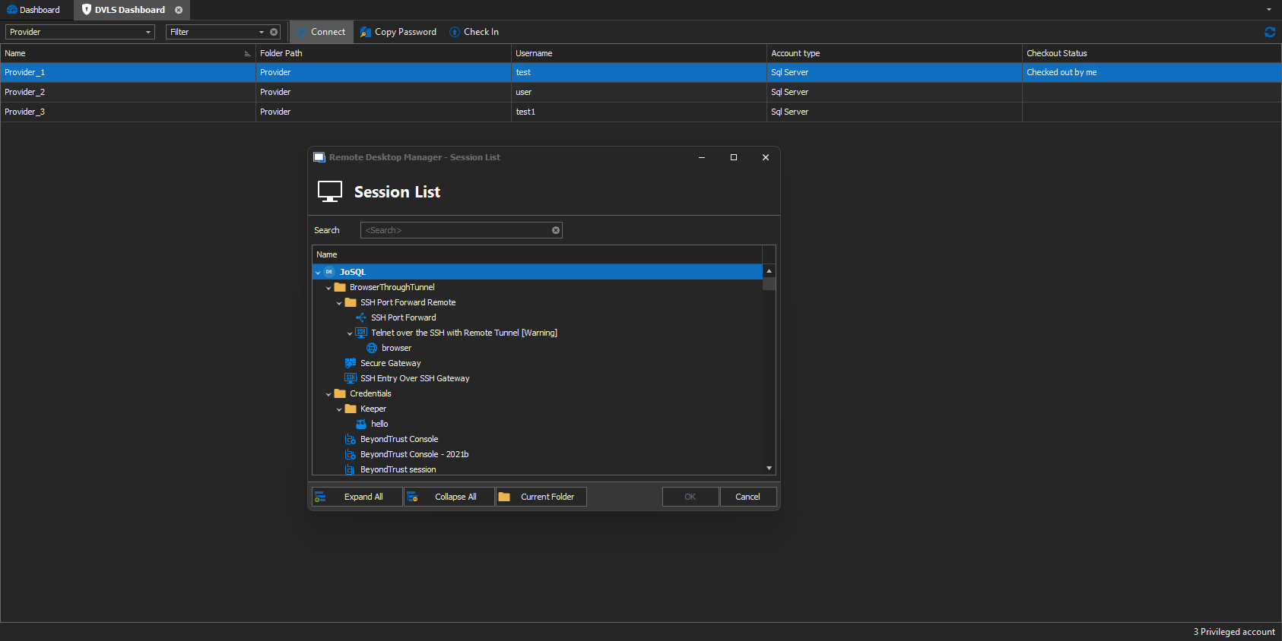Image resolution: width=1282 pixels, height=641 pixels.
Task: Clear the Filter field with X icon
Action: point(274,32)
